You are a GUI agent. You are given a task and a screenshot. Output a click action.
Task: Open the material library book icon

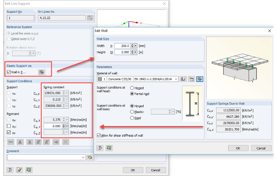(x=183, y=79)
